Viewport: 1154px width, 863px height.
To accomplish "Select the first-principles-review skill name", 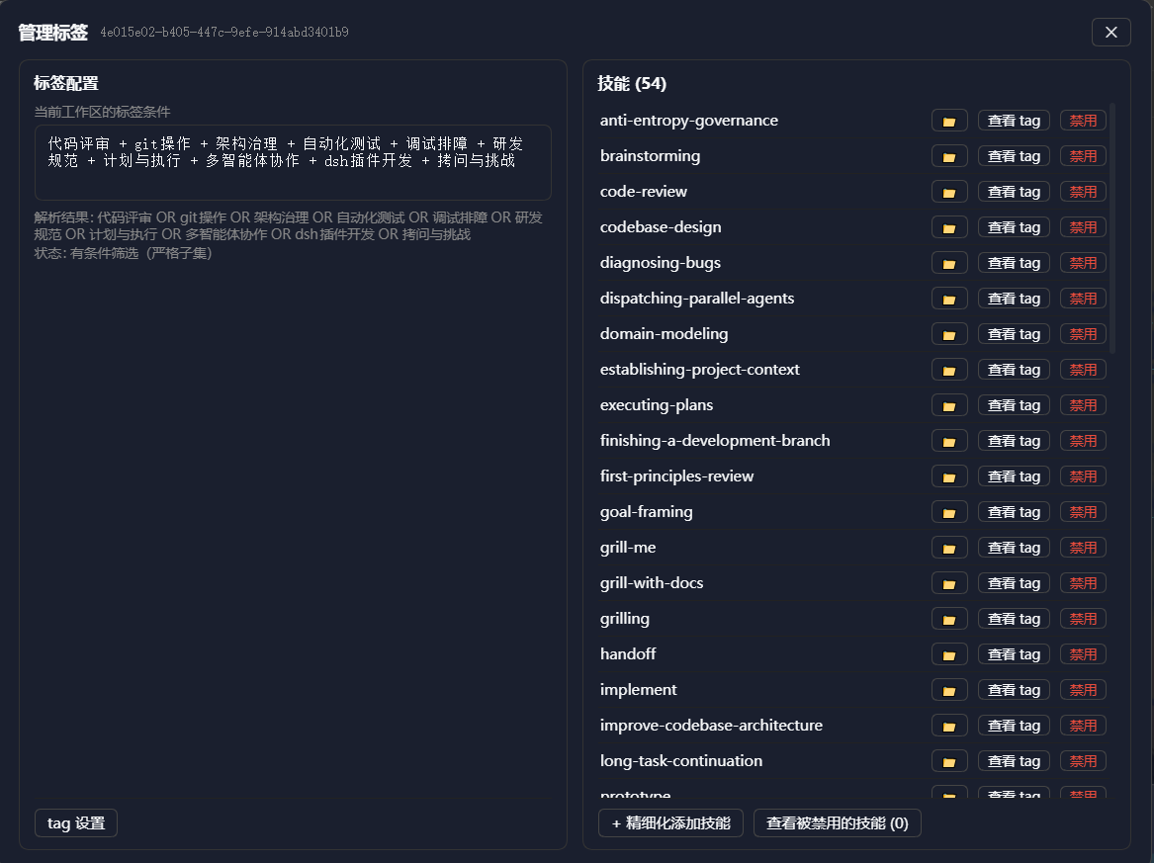I will 676,476.
